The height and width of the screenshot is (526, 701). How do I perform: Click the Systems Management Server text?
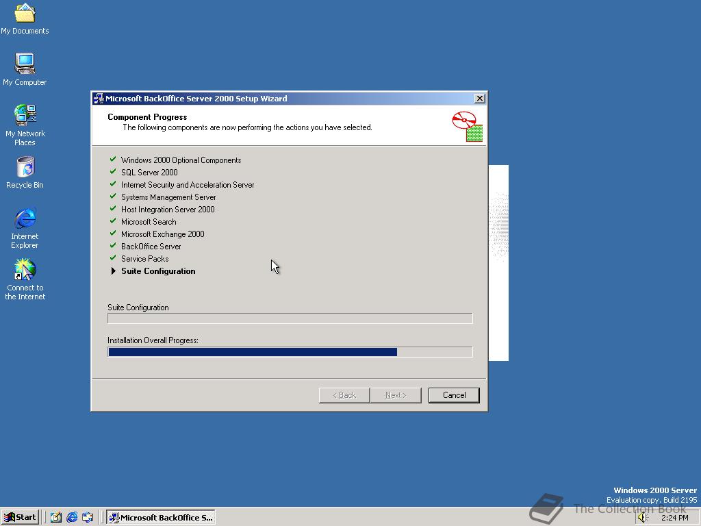(x=168, y=197)
